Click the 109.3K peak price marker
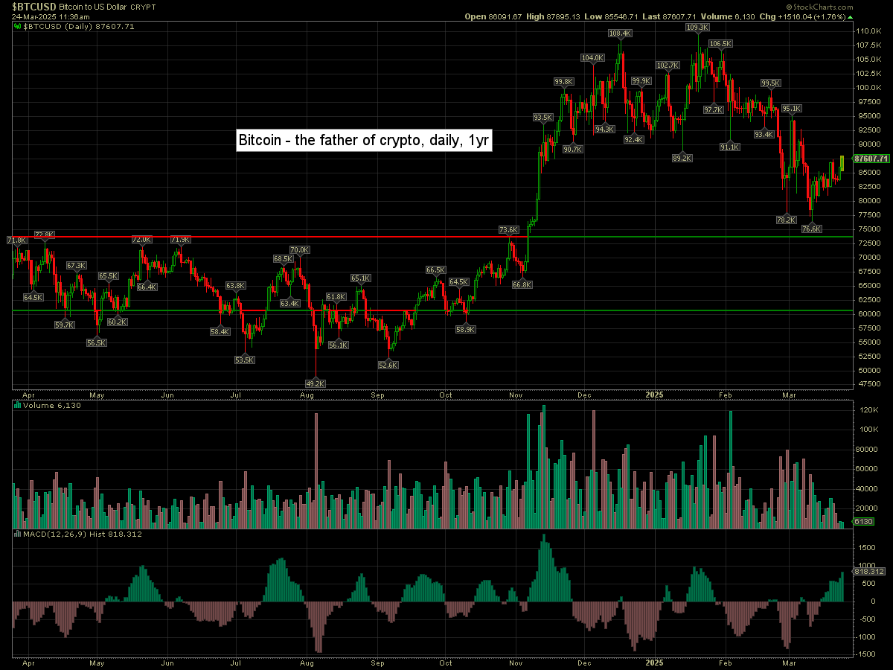 pyautogui.click(x=697, y=28)
